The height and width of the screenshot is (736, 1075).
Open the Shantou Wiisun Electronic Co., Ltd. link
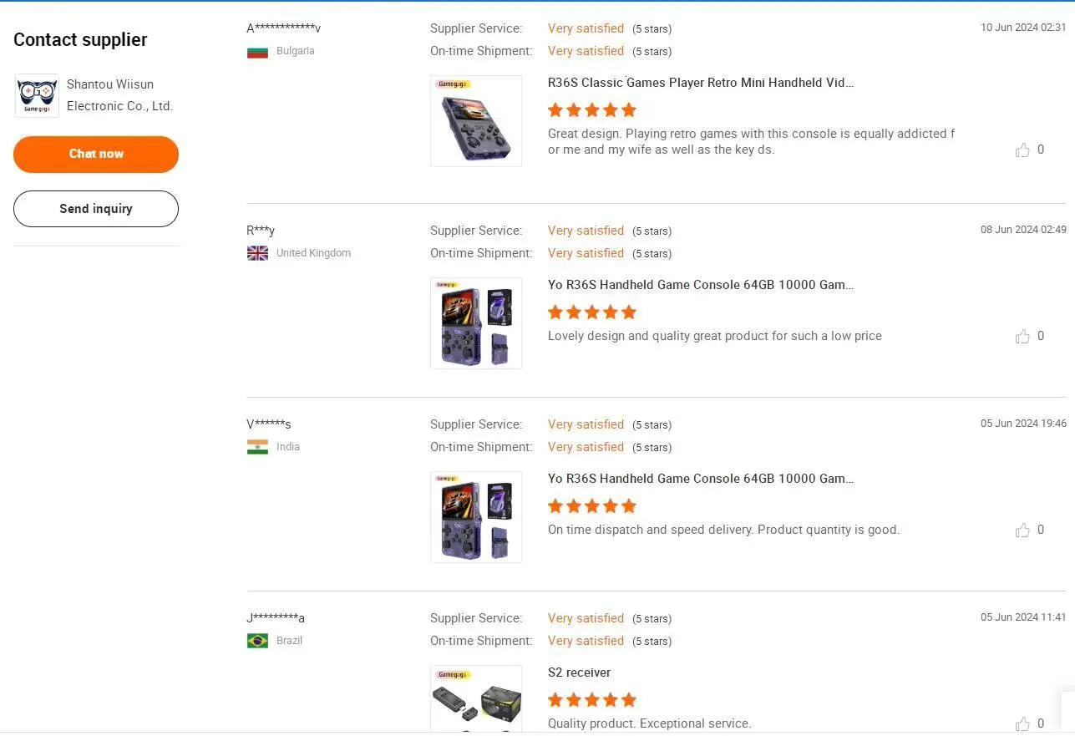[119, 95]
